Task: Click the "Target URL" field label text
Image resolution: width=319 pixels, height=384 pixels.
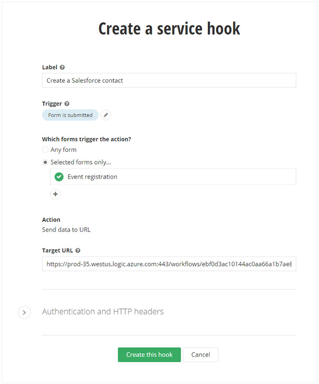Action: click(58, 251)
